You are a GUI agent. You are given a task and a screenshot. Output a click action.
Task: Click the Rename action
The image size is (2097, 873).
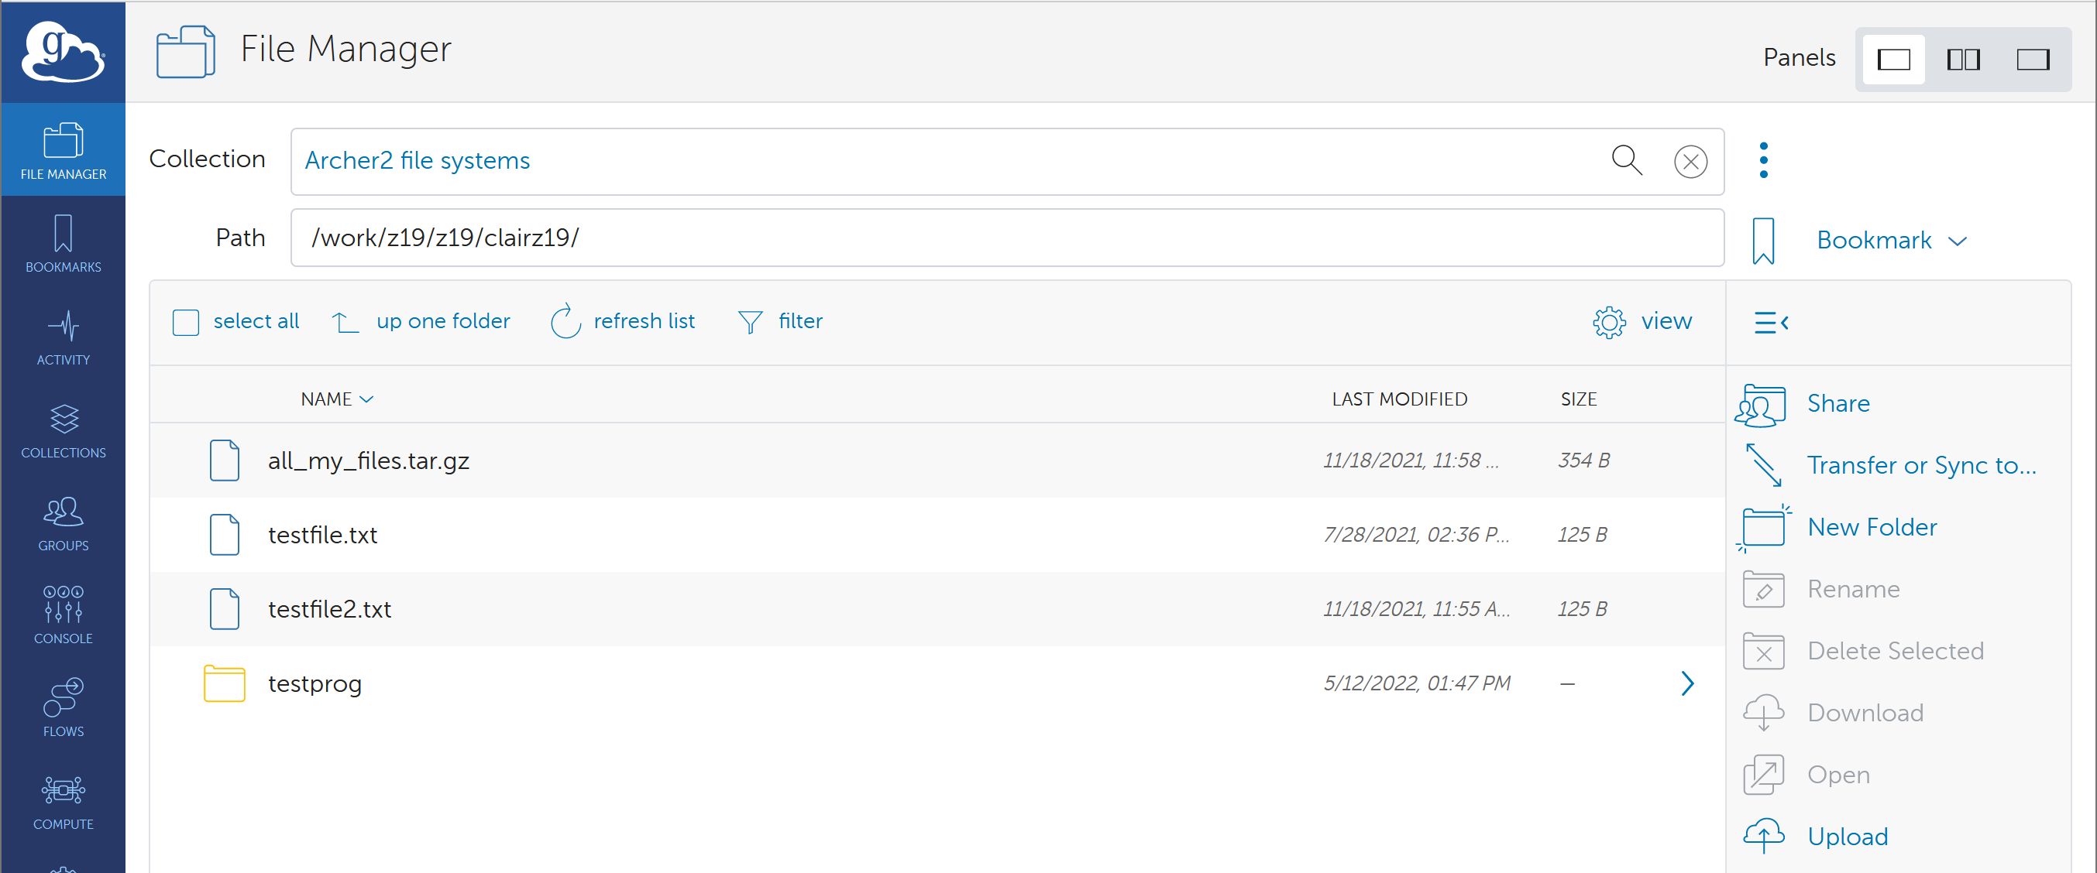(1821, 589)
